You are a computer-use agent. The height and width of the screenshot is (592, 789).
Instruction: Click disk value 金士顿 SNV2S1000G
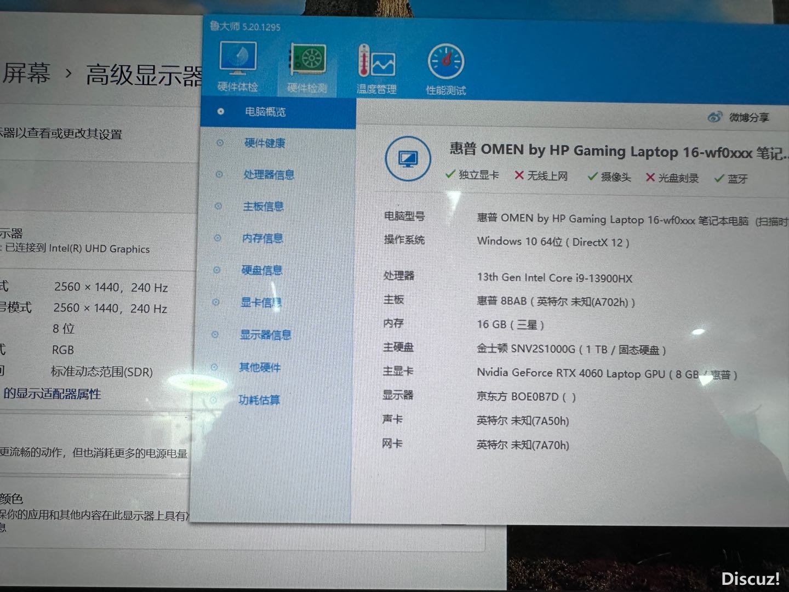coord(571,349)
